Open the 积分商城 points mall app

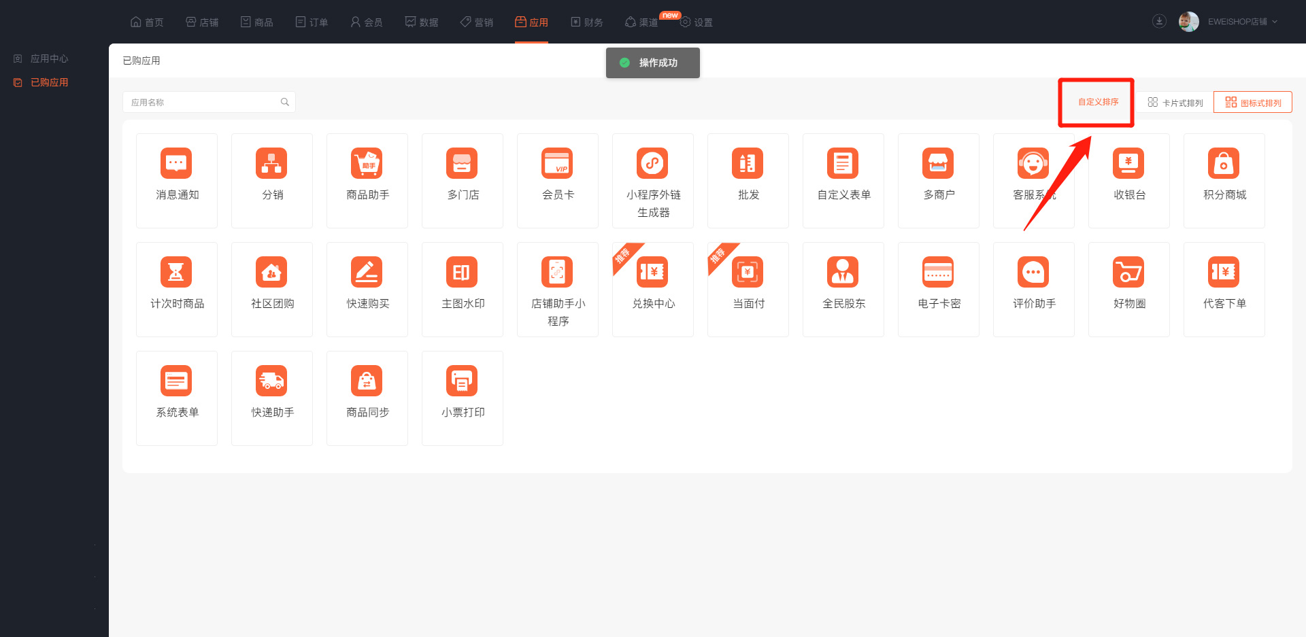[x=1224, y=164]
